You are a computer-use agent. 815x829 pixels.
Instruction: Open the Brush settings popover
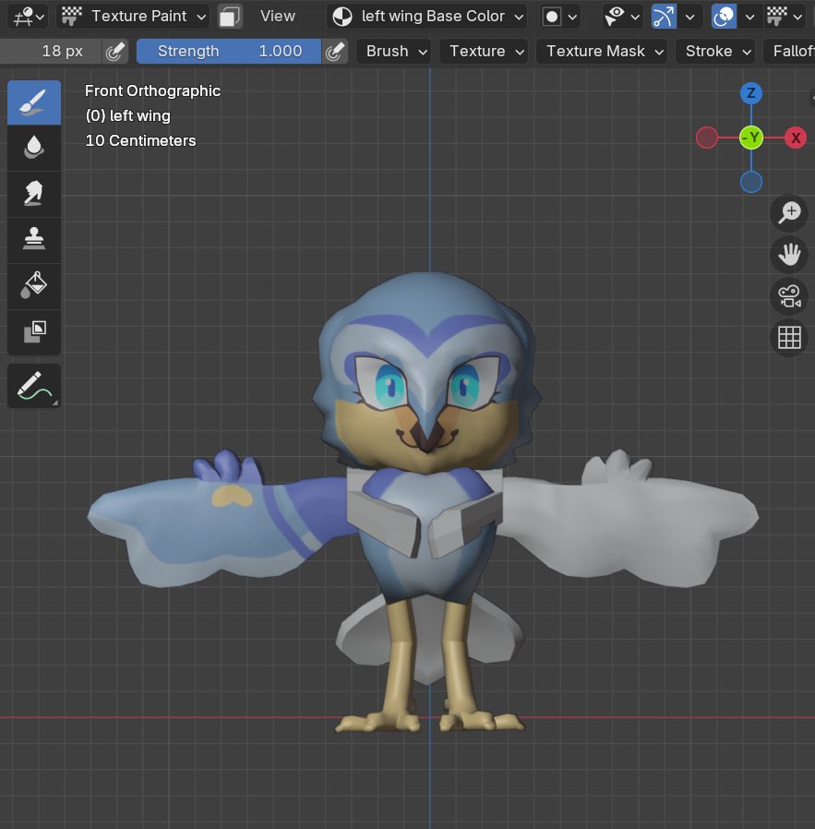click(x=394, y=52)
